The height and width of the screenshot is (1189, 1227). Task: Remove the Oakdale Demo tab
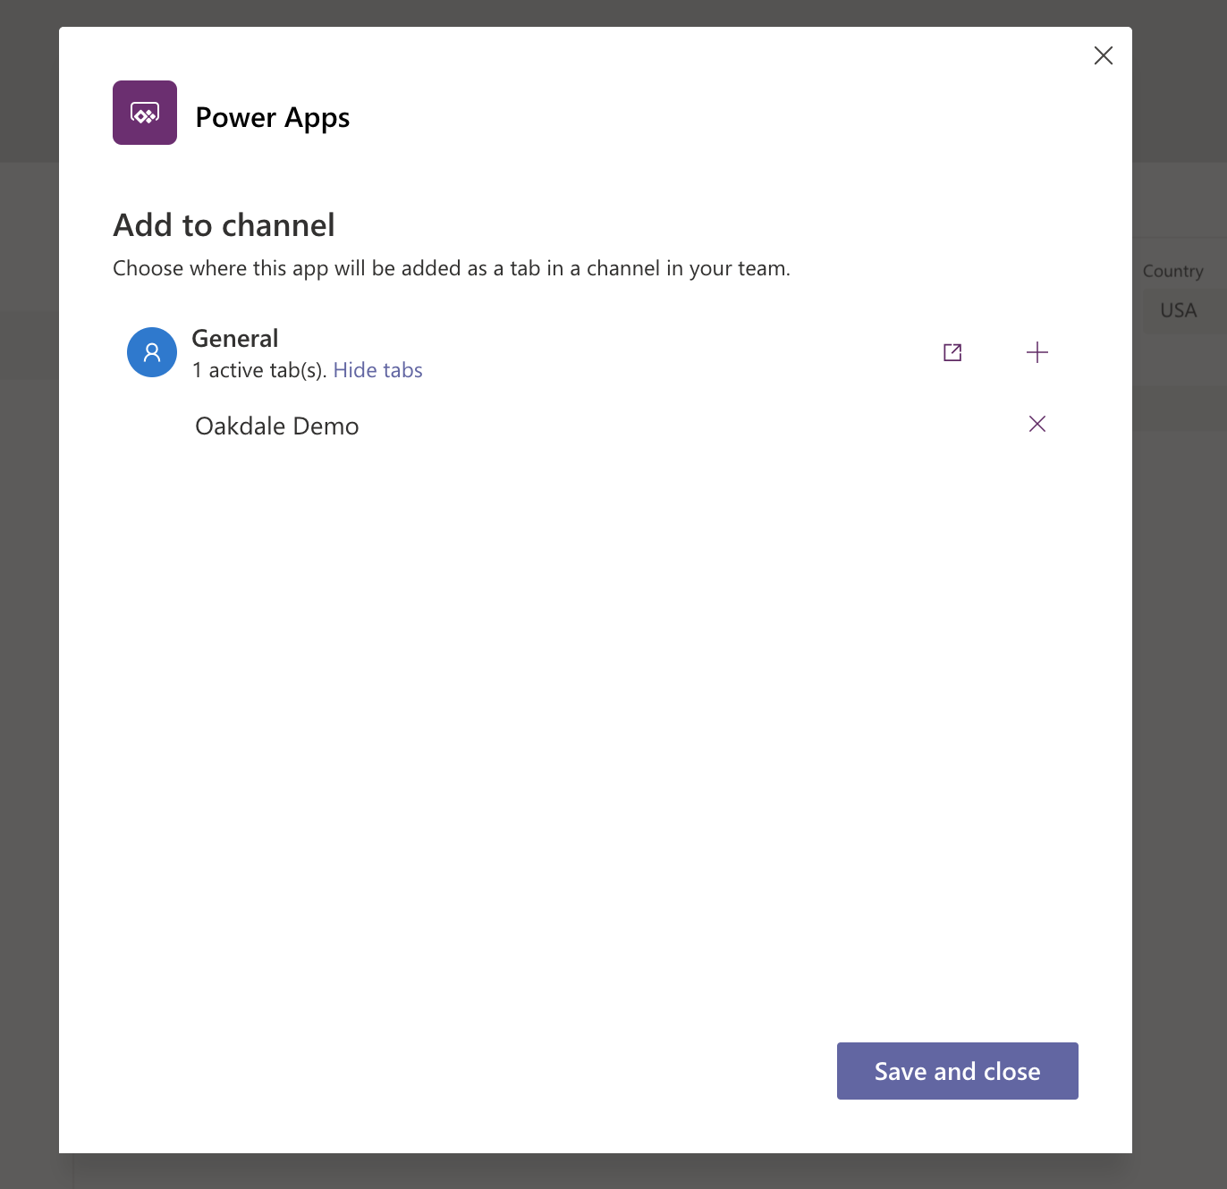1037,424
